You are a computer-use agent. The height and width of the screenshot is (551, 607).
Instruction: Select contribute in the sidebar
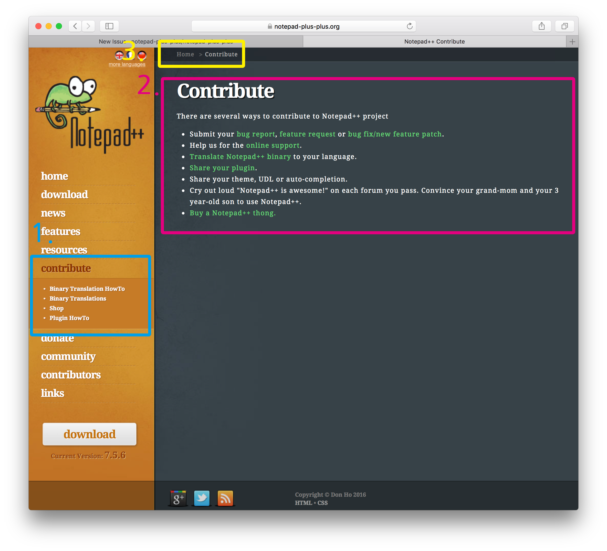coord(66,268)
